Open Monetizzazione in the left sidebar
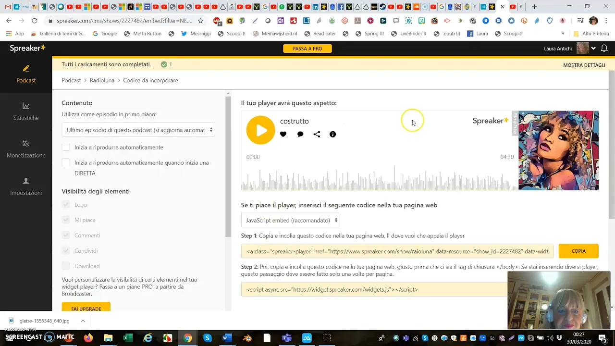Image resolution: width=615 pixels, height=346 pixels. pos(26,149)
